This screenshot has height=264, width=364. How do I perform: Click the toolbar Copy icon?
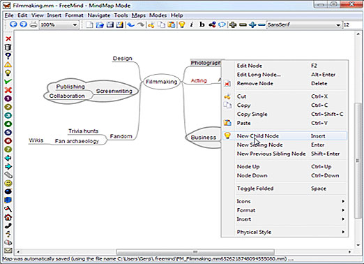tap(161, 24)
